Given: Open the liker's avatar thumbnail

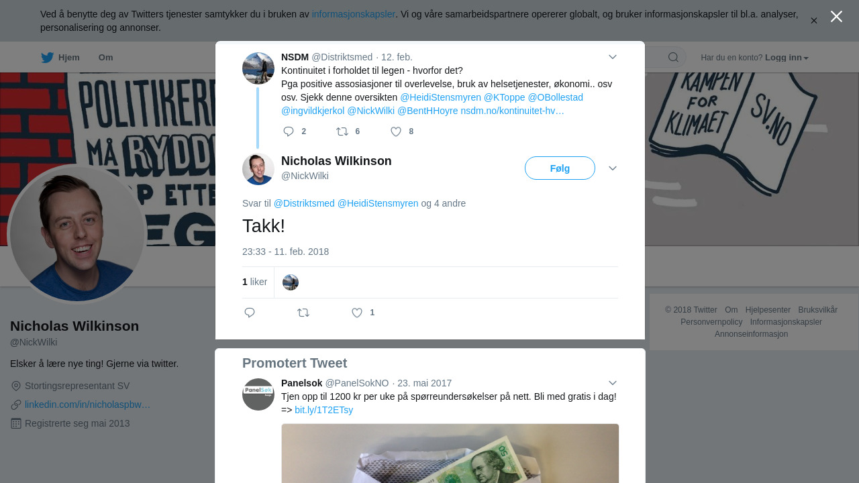Looking at the screenshot, I should click(291, 282).
